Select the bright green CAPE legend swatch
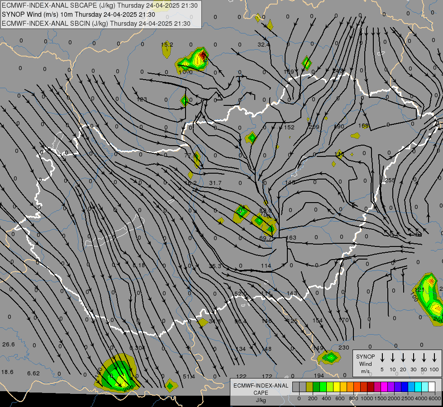Image resolution: width=443 pixels, height=407 pixels. (x=323, y=387)
